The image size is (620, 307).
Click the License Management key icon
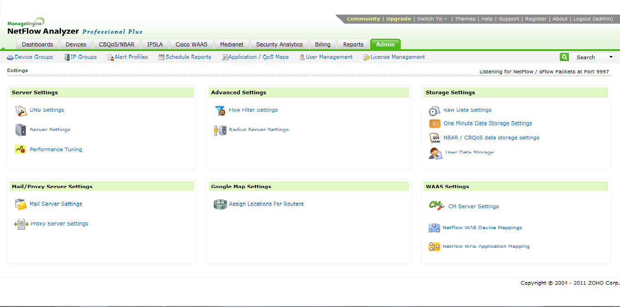point(367,57)
